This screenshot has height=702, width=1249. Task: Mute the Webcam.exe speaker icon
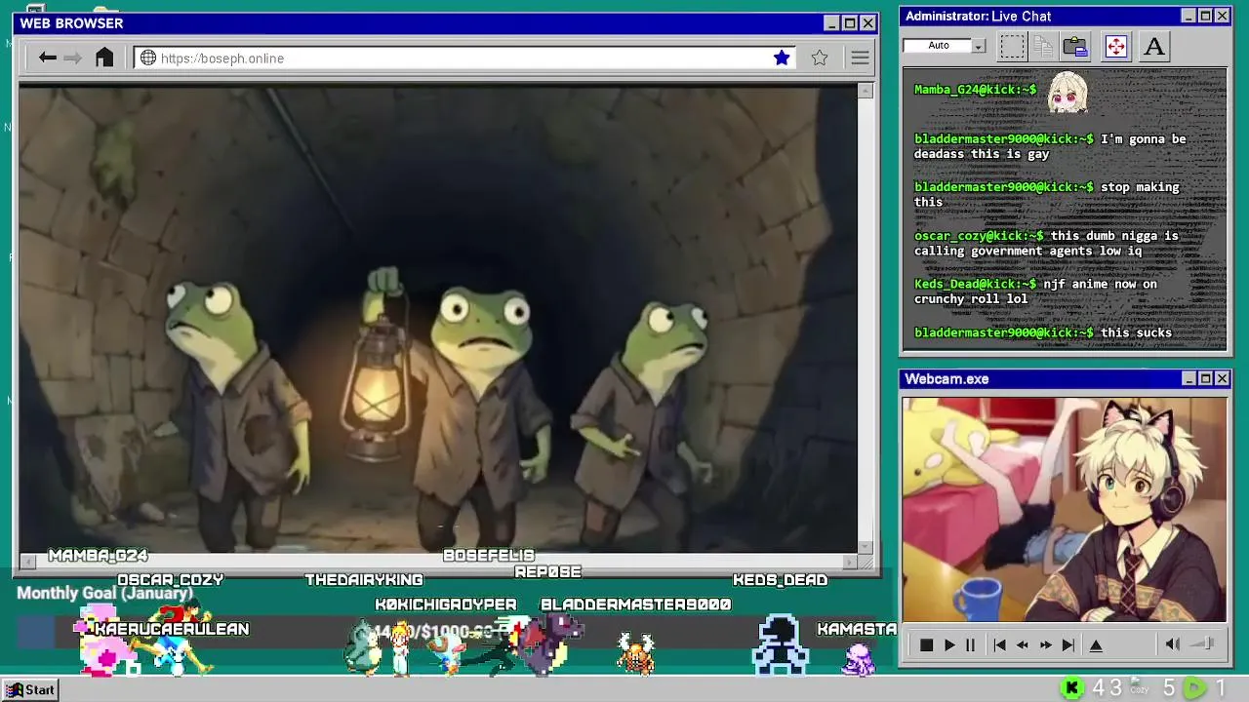click(x=1172, y=644)
